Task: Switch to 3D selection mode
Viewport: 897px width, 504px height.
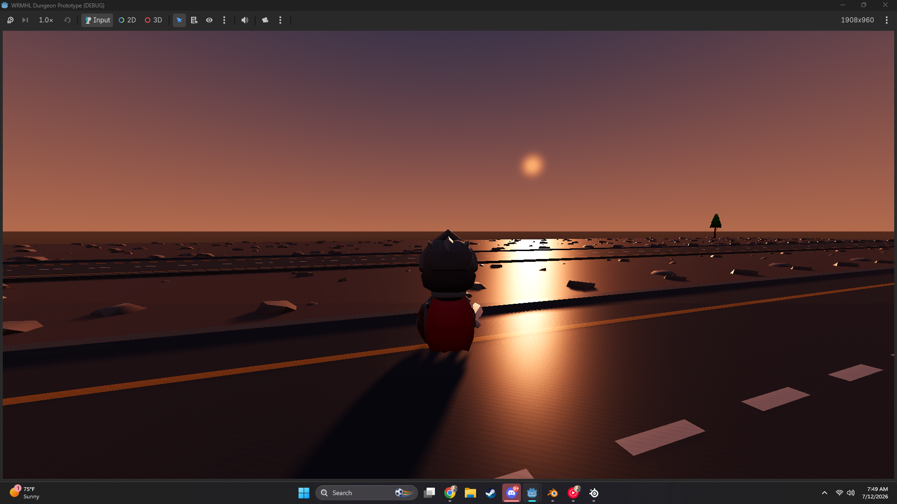Action: coord(153,20)
